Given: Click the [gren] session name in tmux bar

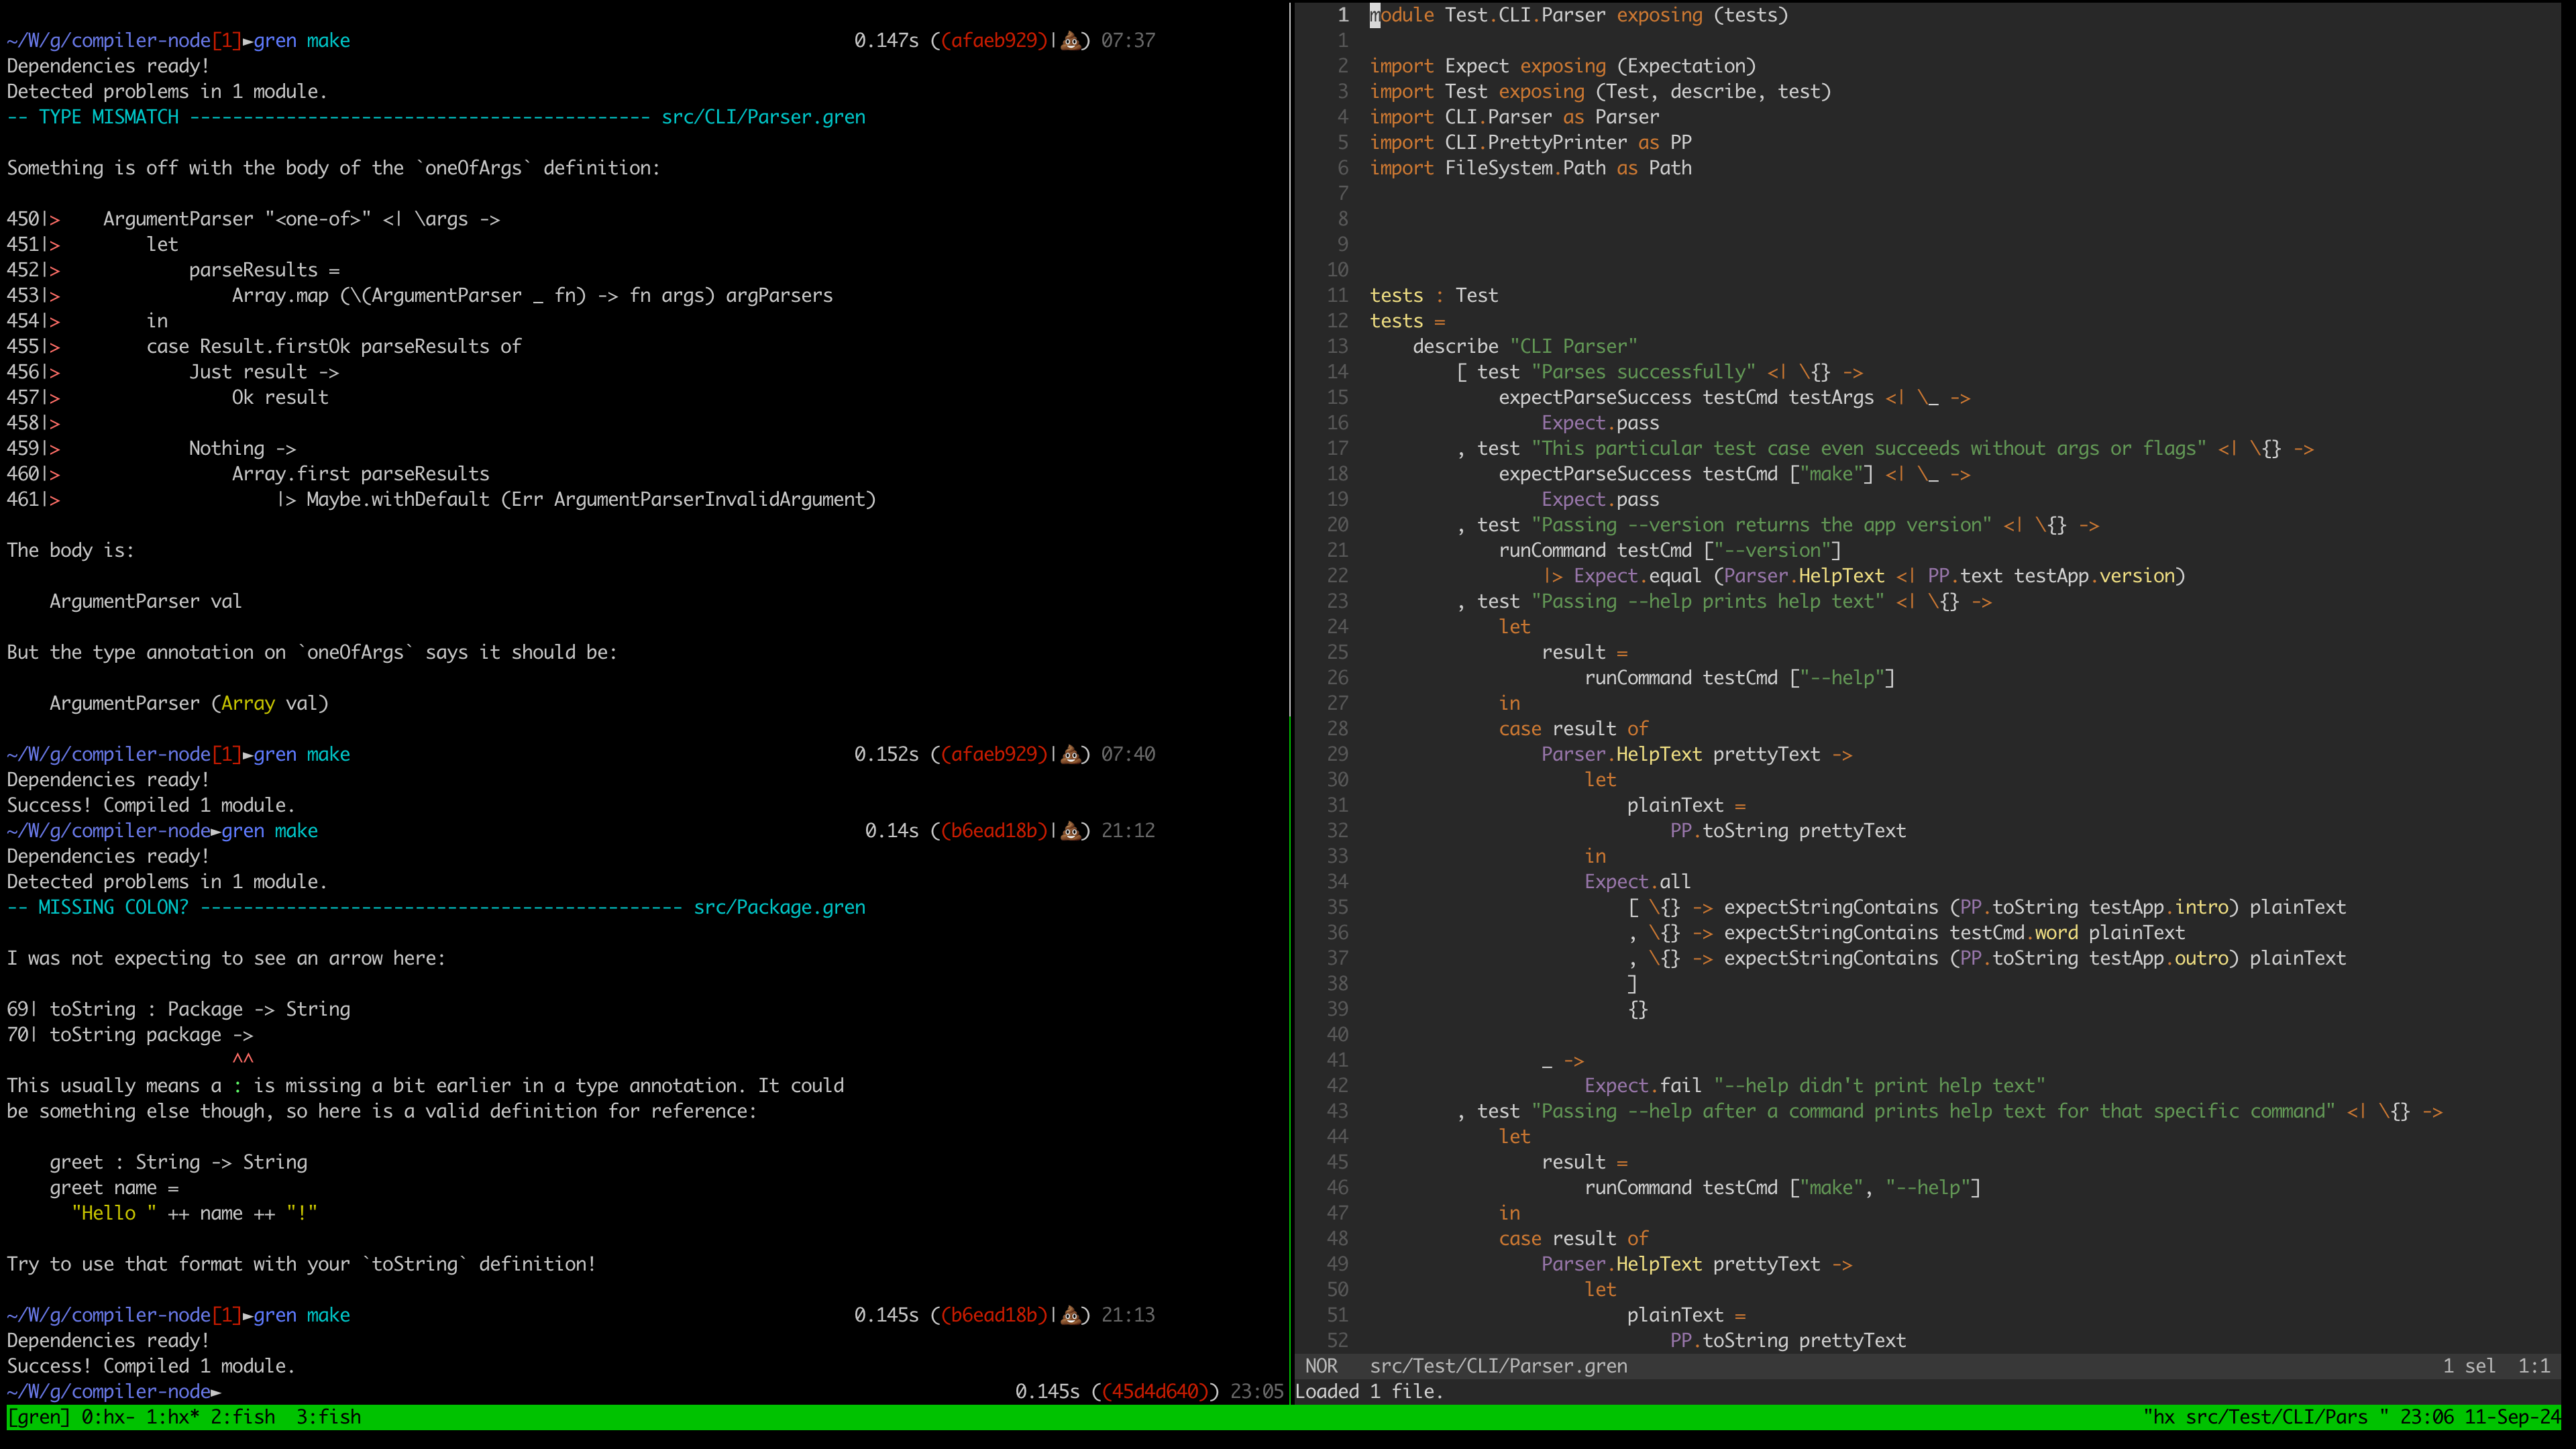Looking at the screenshot, I should (39, 1417).
